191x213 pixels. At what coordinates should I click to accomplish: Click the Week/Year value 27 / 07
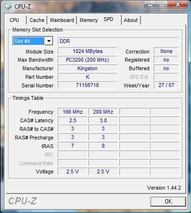166,85
